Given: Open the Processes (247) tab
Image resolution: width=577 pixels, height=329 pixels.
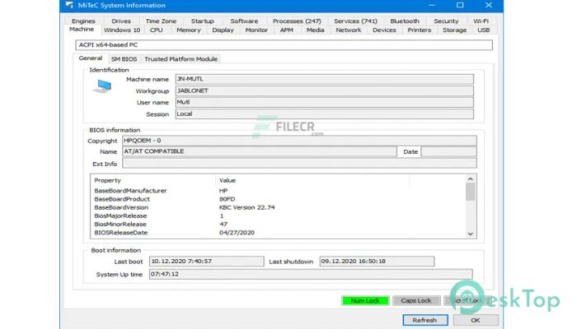Looking at the screenshot, I should pyautogui.click(x=297, y=21).
